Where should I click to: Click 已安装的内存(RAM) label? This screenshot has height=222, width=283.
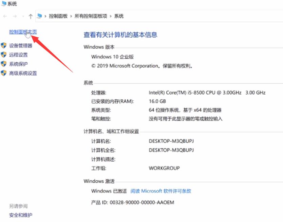(113, 101)
